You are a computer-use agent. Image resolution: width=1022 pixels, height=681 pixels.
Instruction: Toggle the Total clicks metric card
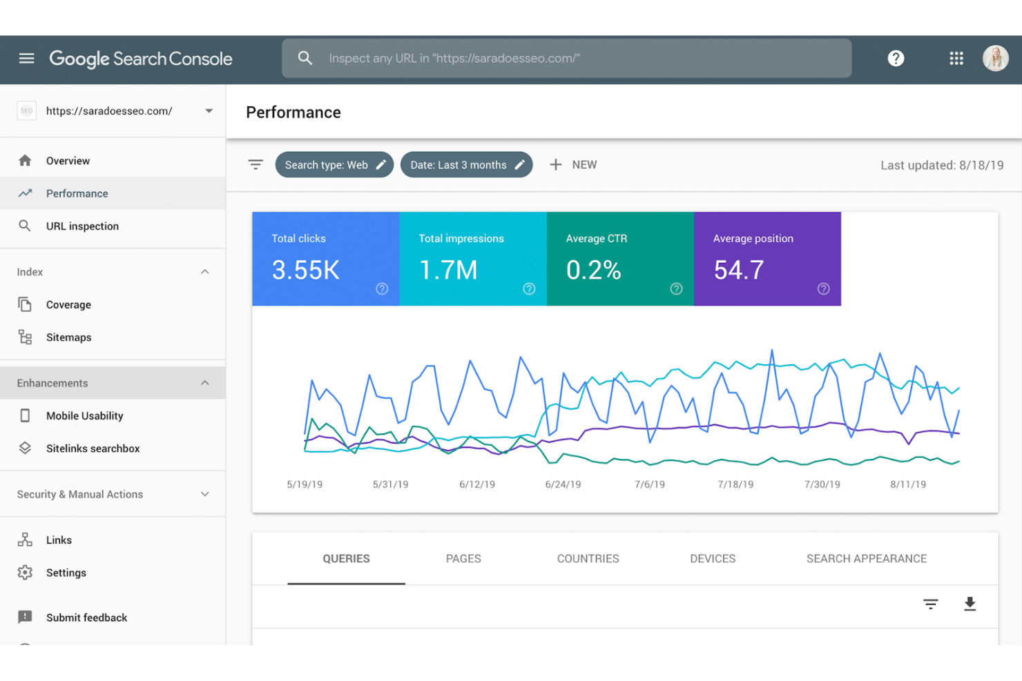(326, 259)
